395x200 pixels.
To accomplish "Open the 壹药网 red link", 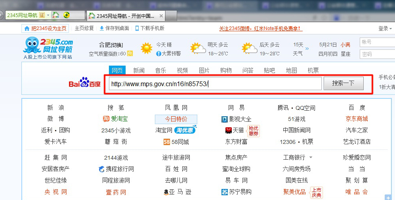I will [x=116, y=192].
